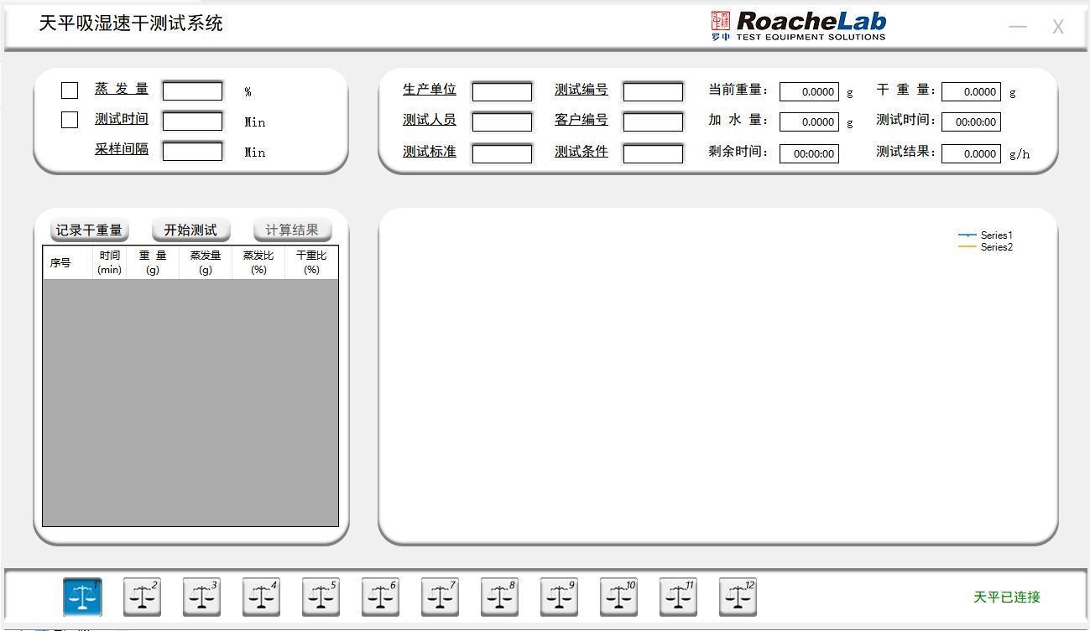Screen dimensions: 1090x631
Task: Click the 客户编号 input field
Action: point(653,122)
